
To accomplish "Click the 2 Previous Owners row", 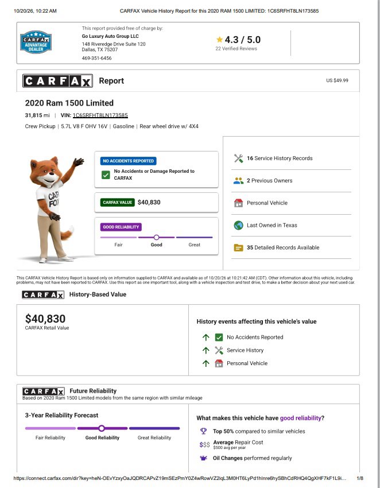I will tap(291, 180).
